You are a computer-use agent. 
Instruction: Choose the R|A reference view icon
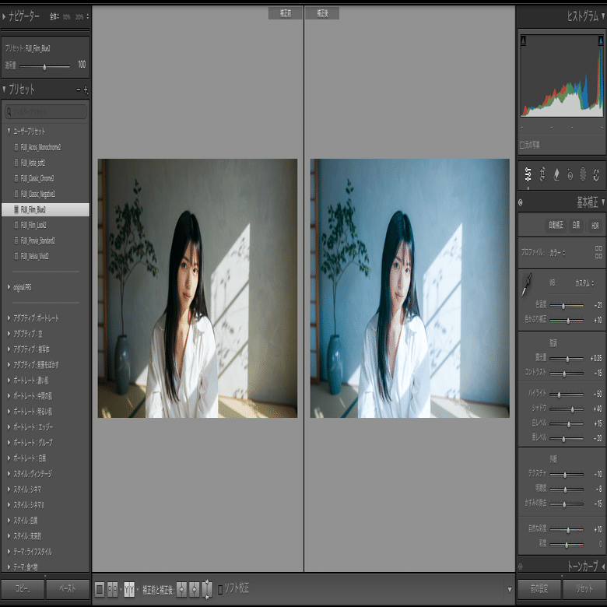(x=112, y=590)
